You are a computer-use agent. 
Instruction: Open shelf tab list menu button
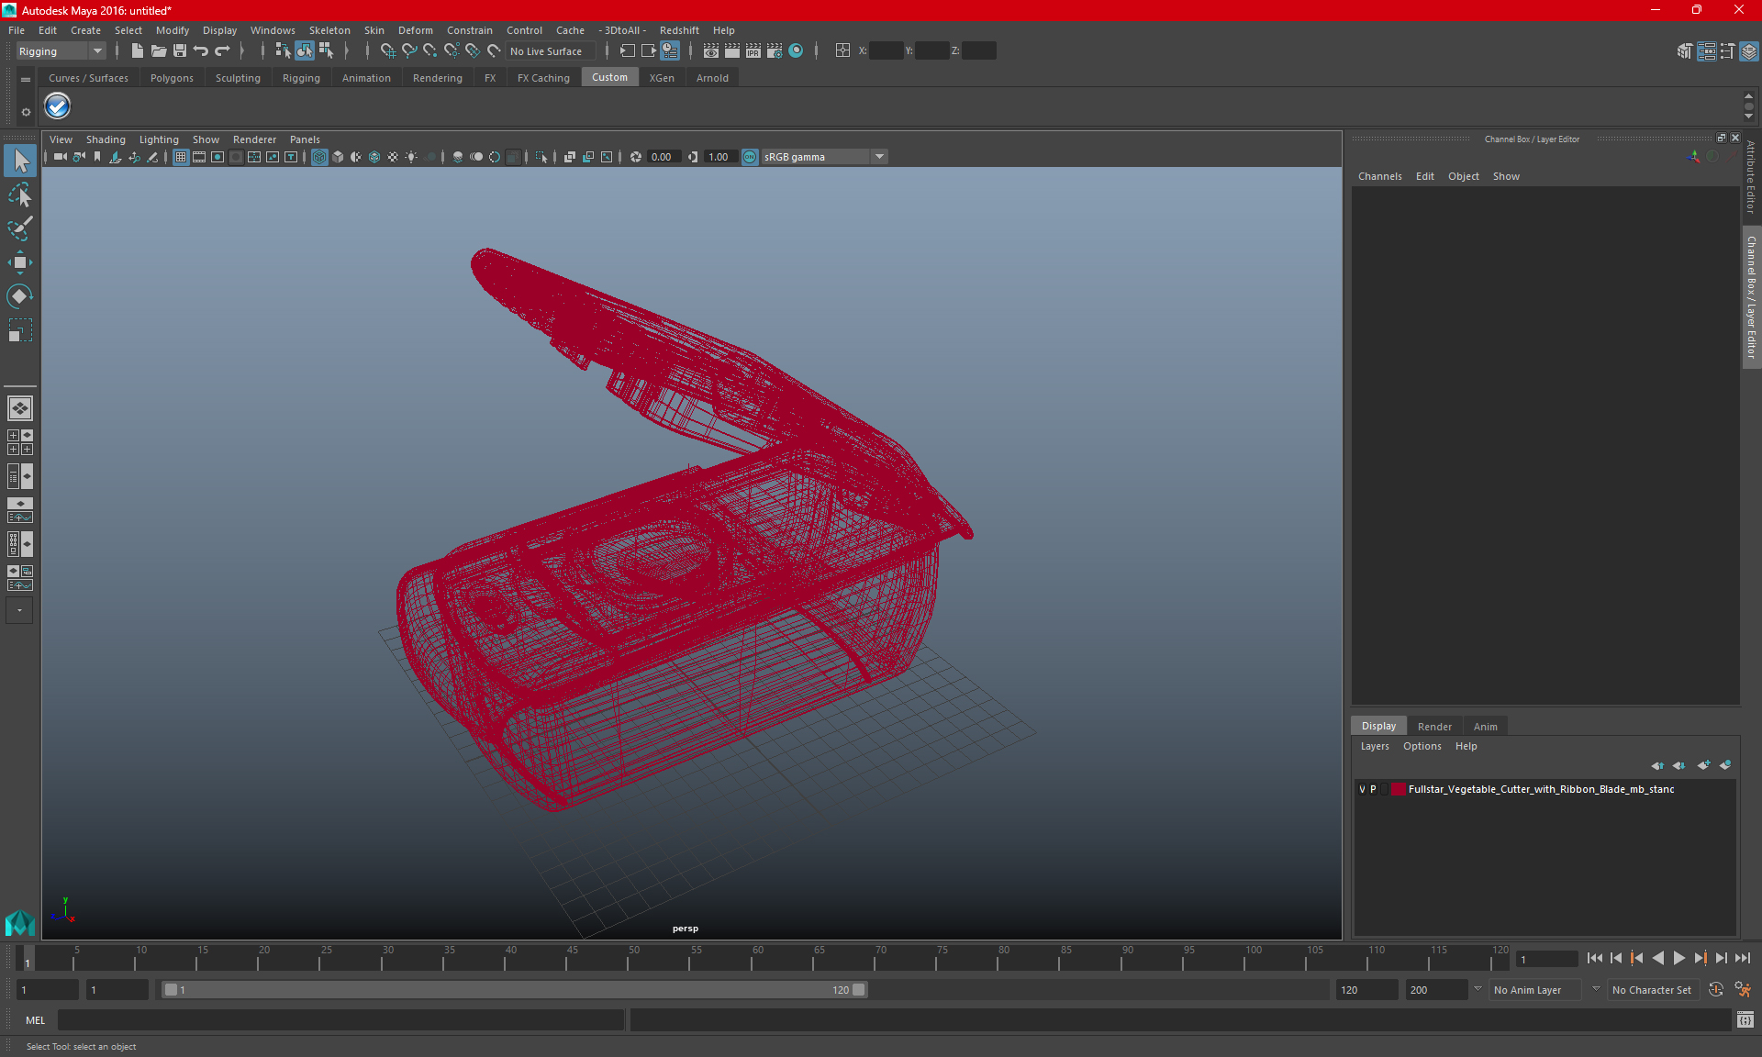26,80
